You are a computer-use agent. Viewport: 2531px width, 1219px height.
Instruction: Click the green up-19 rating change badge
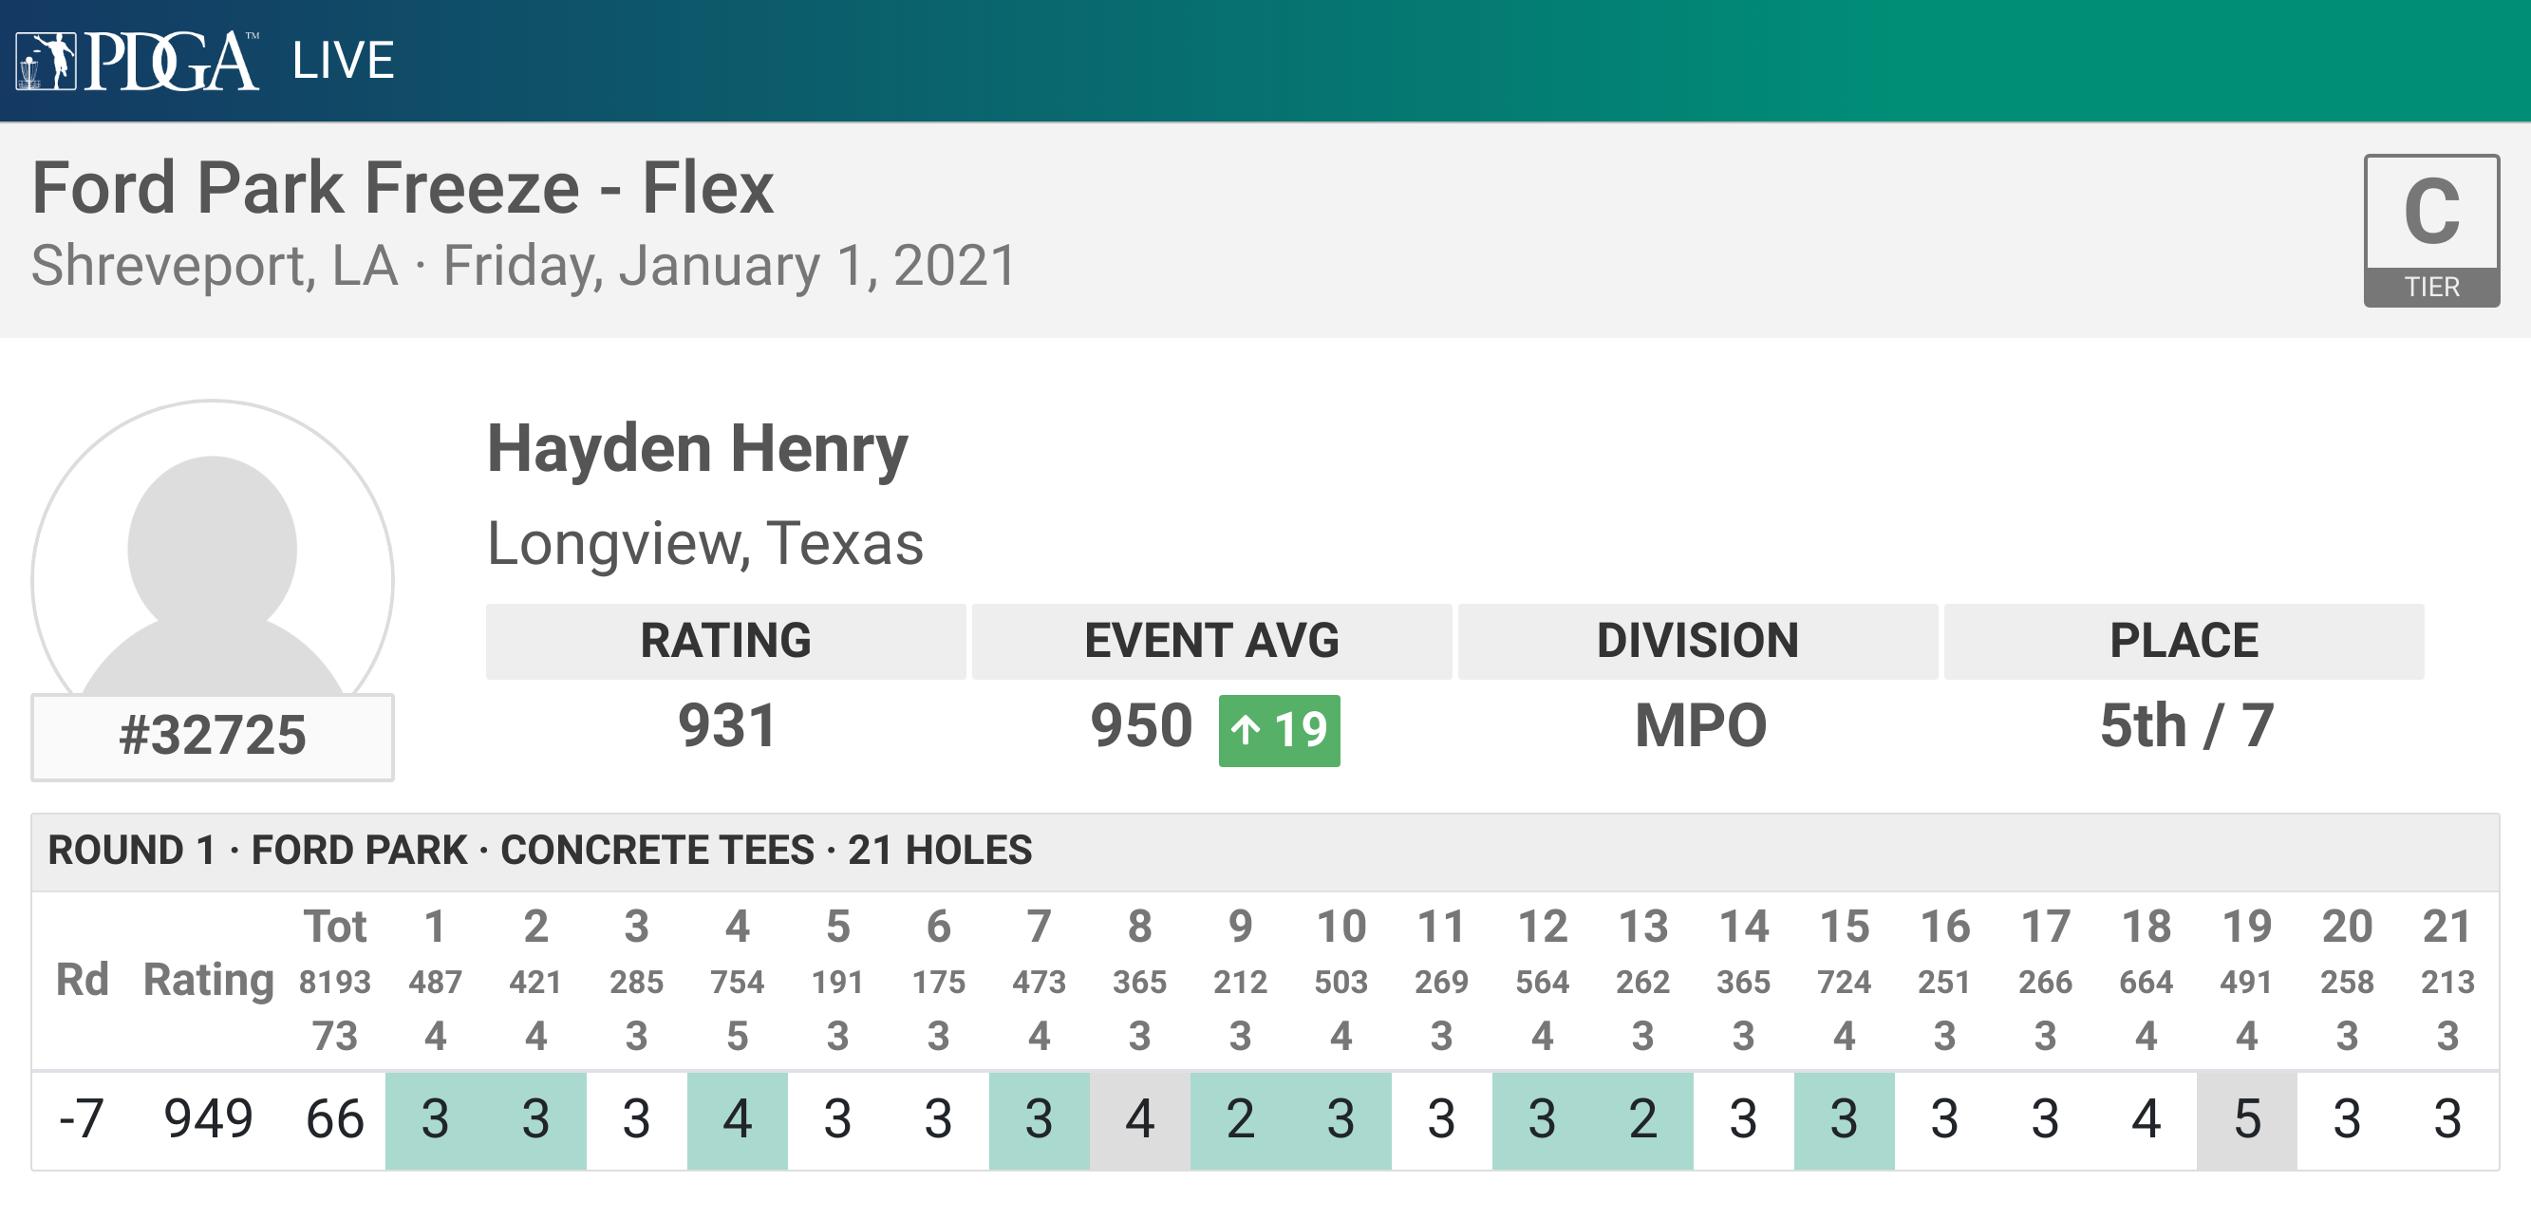coord(1278,730)
